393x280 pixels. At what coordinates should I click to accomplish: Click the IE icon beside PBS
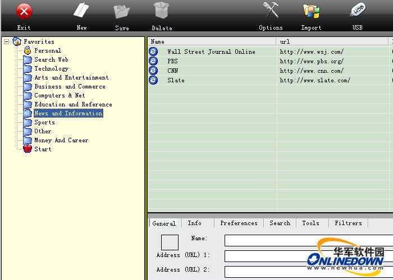click(x=153, y=60)
